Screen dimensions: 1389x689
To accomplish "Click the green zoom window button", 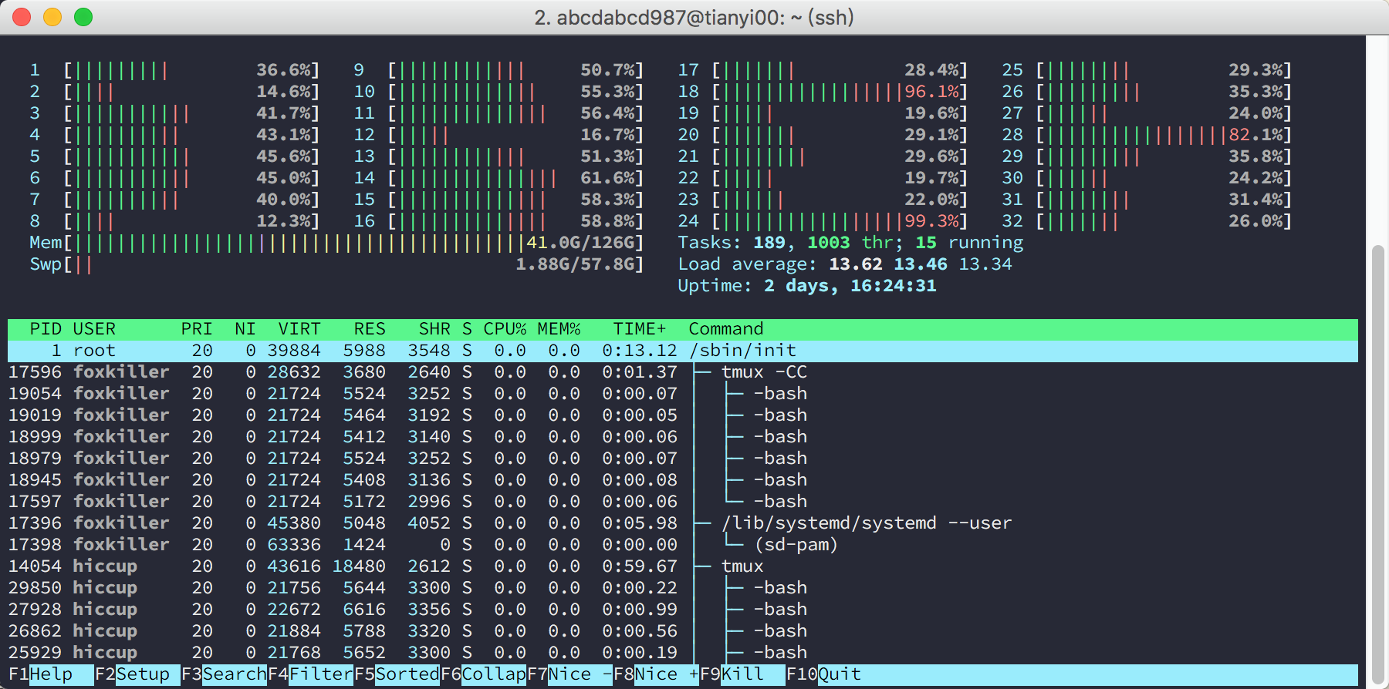I will (83, 17).
